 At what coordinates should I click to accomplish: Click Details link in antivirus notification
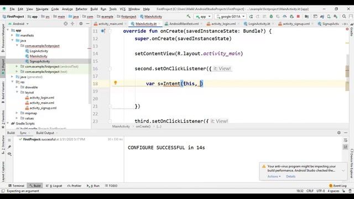coord(290,176)
